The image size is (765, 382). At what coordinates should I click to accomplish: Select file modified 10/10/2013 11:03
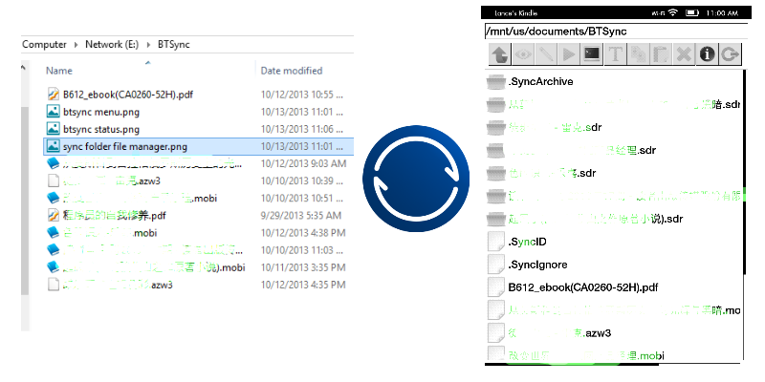(x=152, y=250)
